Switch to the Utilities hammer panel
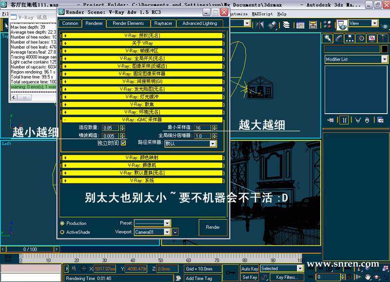The image size is (390, 282). pos(382,38)
